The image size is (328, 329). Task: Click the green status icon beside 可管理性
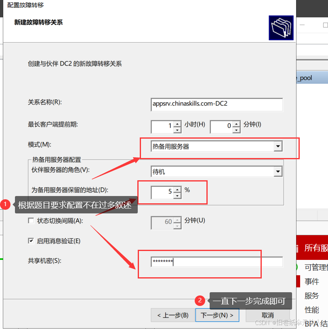[x=297, y=268]
